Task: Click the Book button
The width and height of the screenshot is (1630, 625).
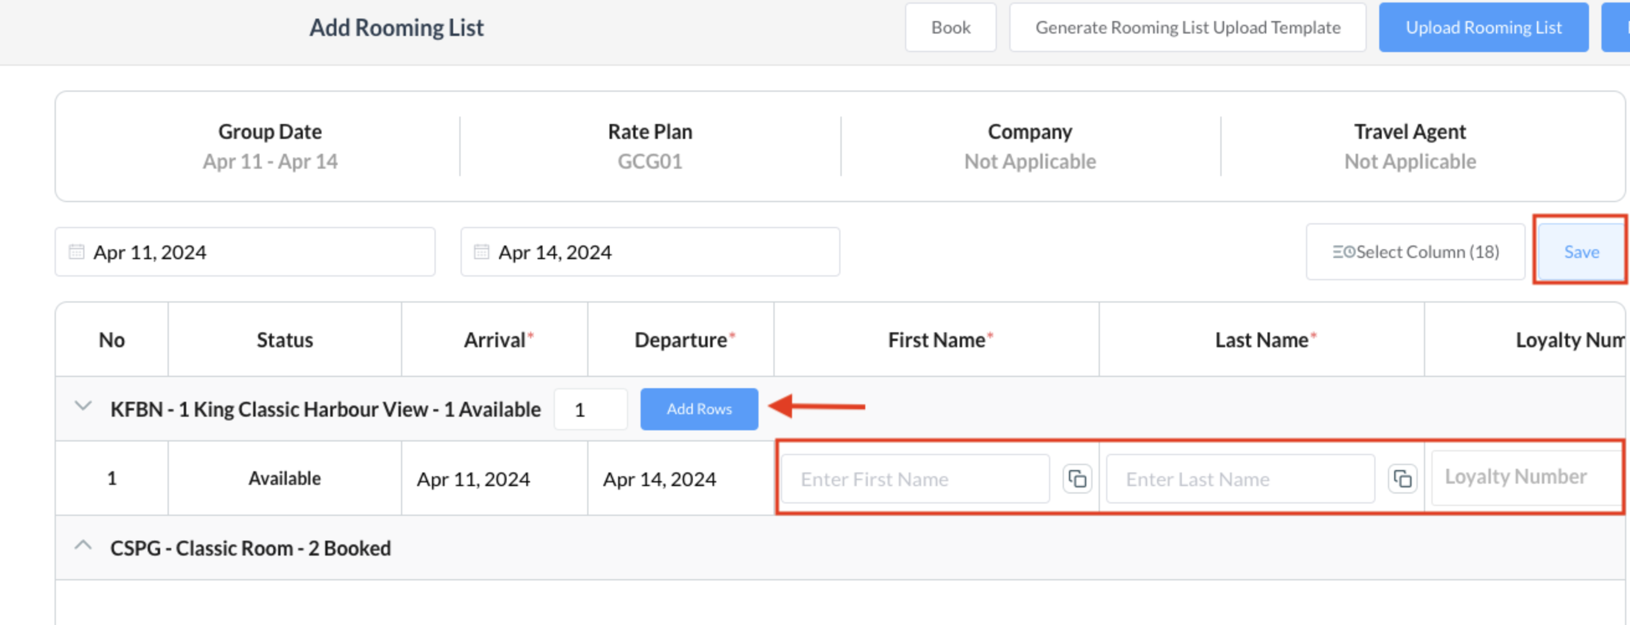Action: 950,28
